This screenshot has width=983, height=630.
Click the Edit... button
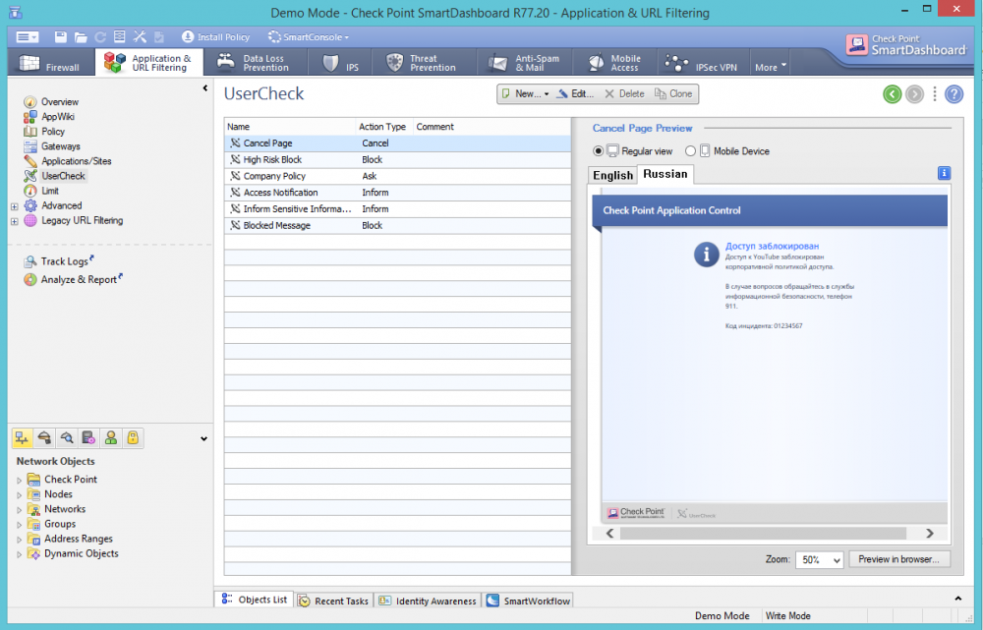click(x=575, y=94)
